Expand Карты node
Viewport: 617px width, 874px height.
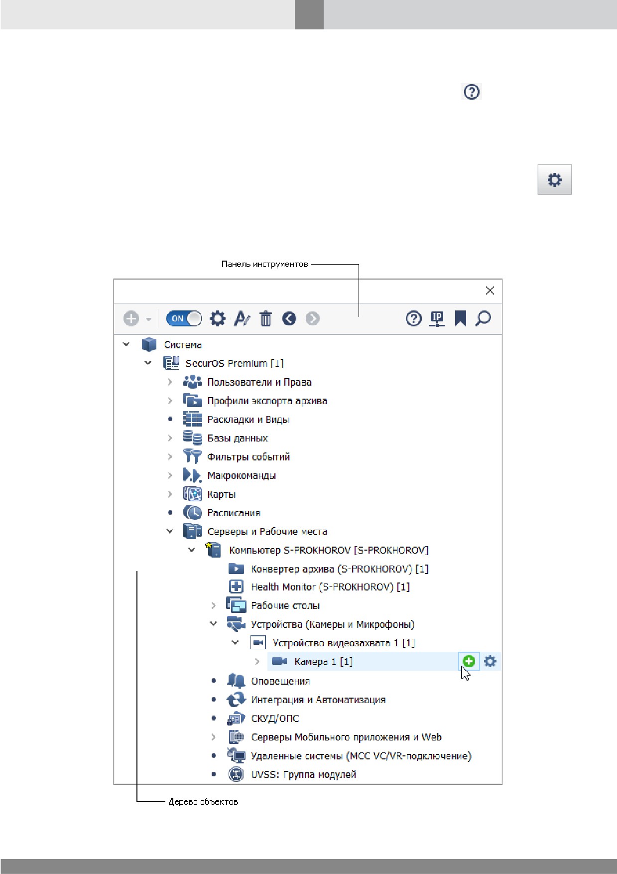pos(170,494)
